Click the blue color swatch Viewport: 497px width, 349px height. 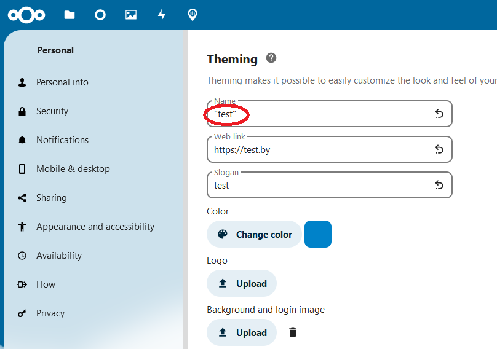click(x=318, y=234)
